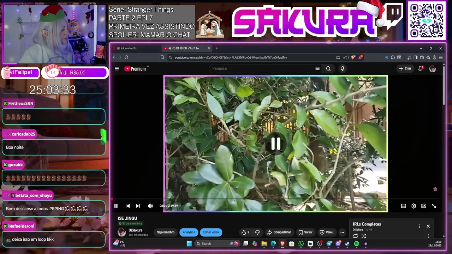Open the on-screen keyboard in search box
The height and width of the screenshot is (254, 452).
coord(317,69)
